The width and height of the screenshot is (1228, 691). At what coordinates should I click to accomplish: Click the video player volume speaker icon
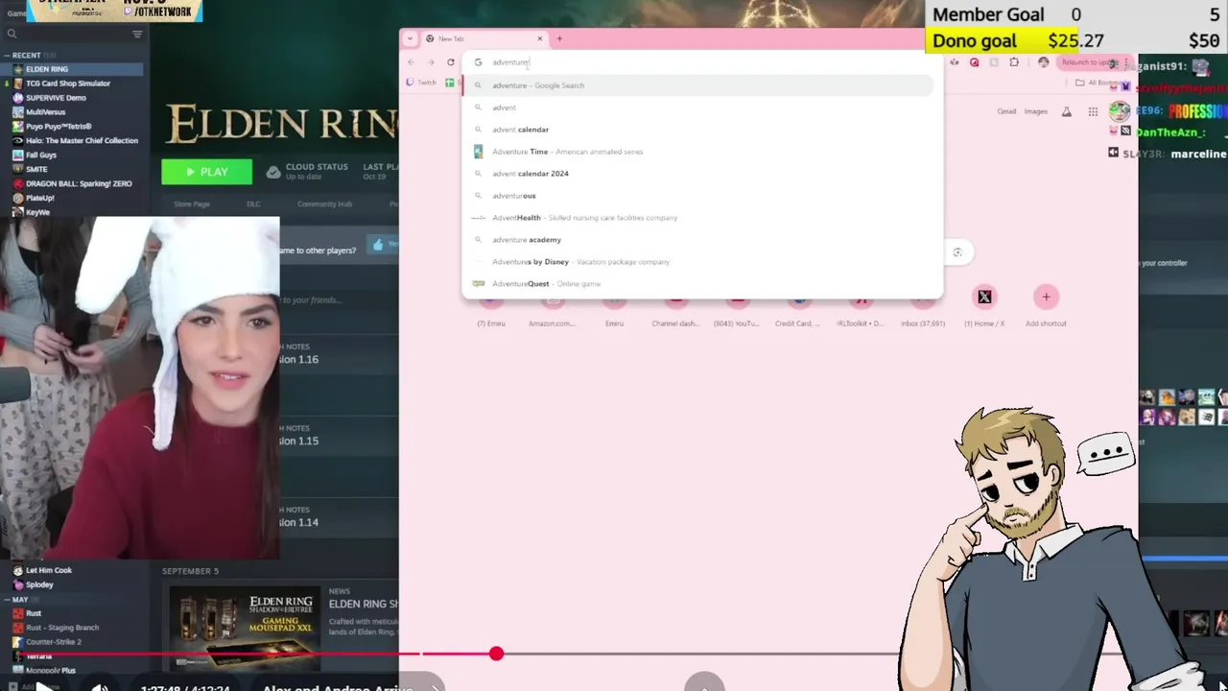pyautogui.click(x=100, y=686)
